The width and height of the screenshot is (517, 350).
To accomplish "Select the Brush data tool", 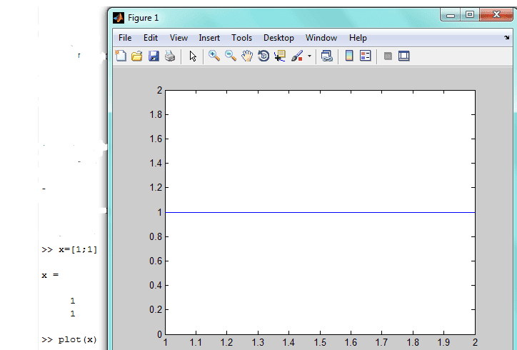I will [x=297, y=56].
